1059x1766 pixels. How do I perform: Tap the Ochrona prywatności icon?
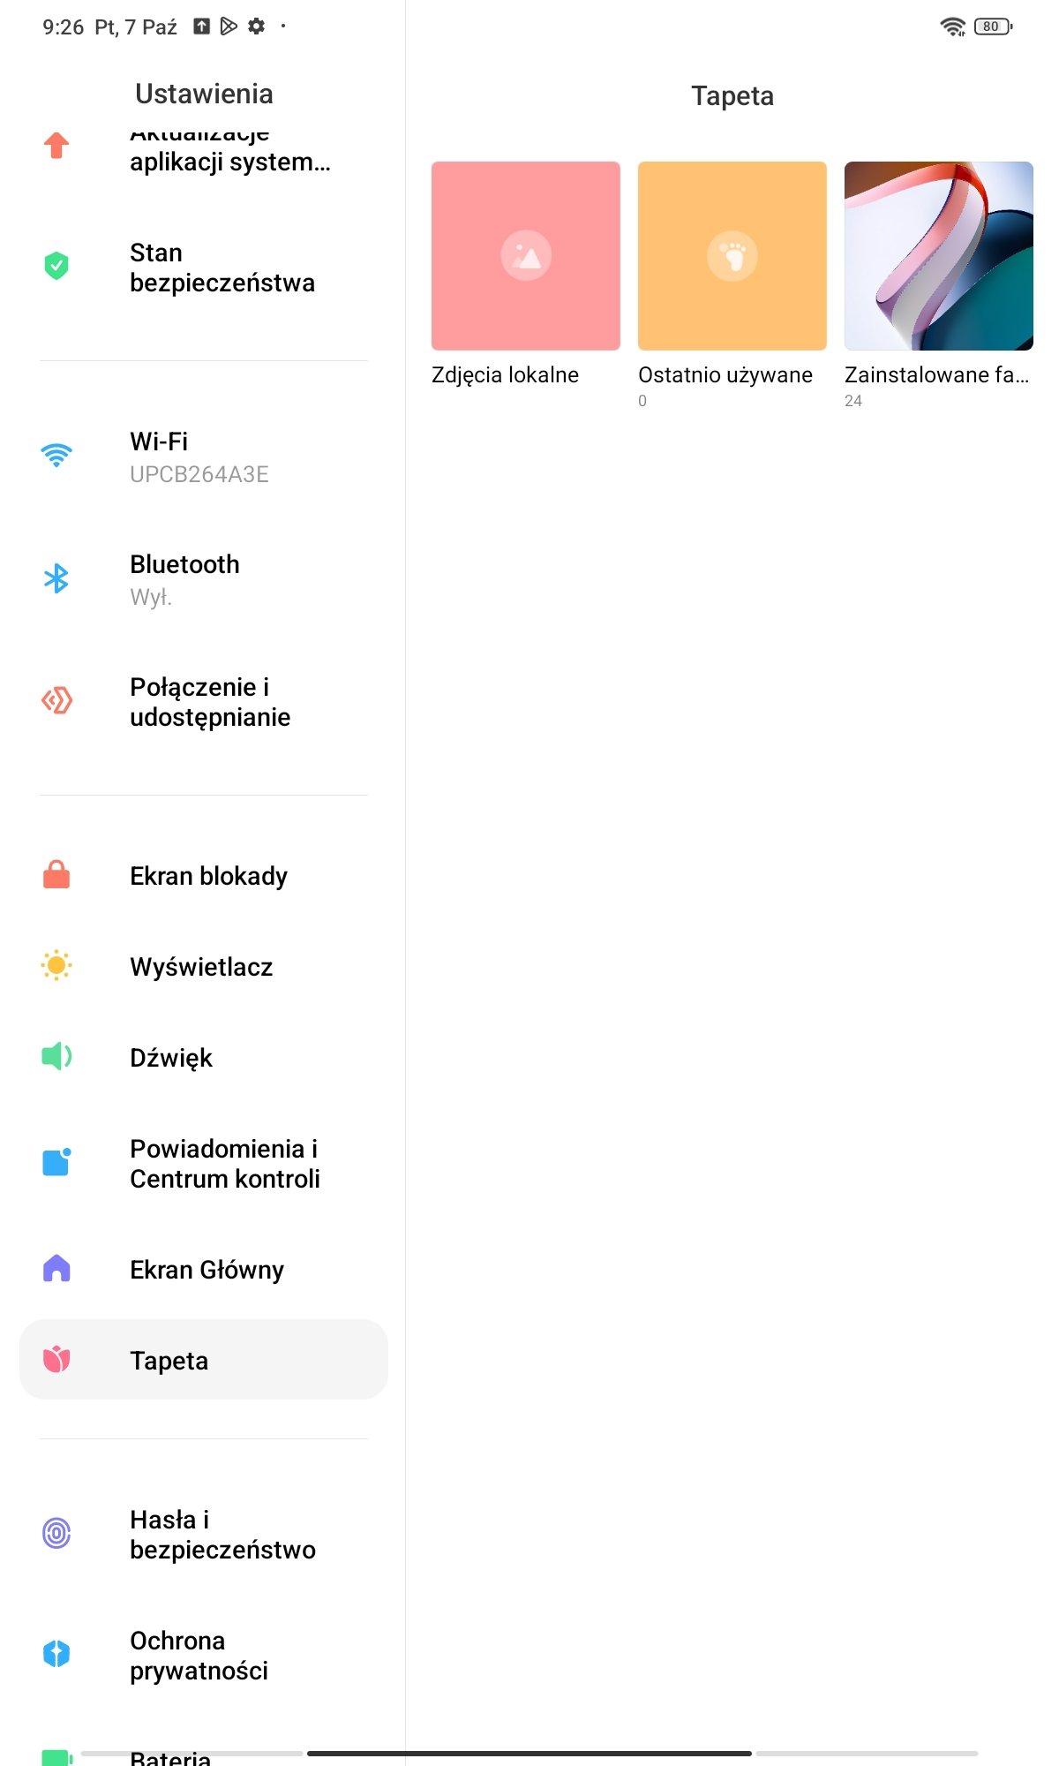pos(56,1653)
